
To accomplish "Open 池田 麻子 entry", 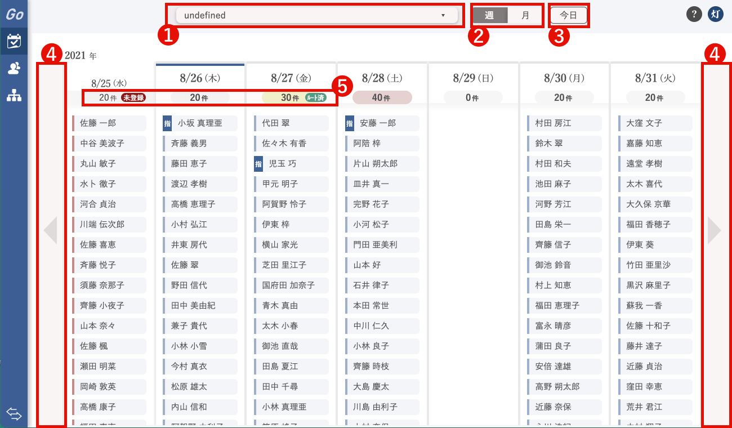I will click(x=564, y=184).
